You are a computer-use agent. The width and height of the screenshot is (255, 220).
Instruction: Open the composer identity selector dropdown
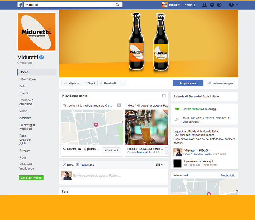[159, 165]
